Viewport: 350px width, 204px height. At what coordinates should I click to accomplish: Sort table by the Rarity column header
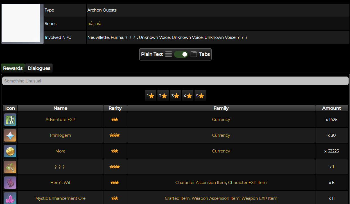115,108
